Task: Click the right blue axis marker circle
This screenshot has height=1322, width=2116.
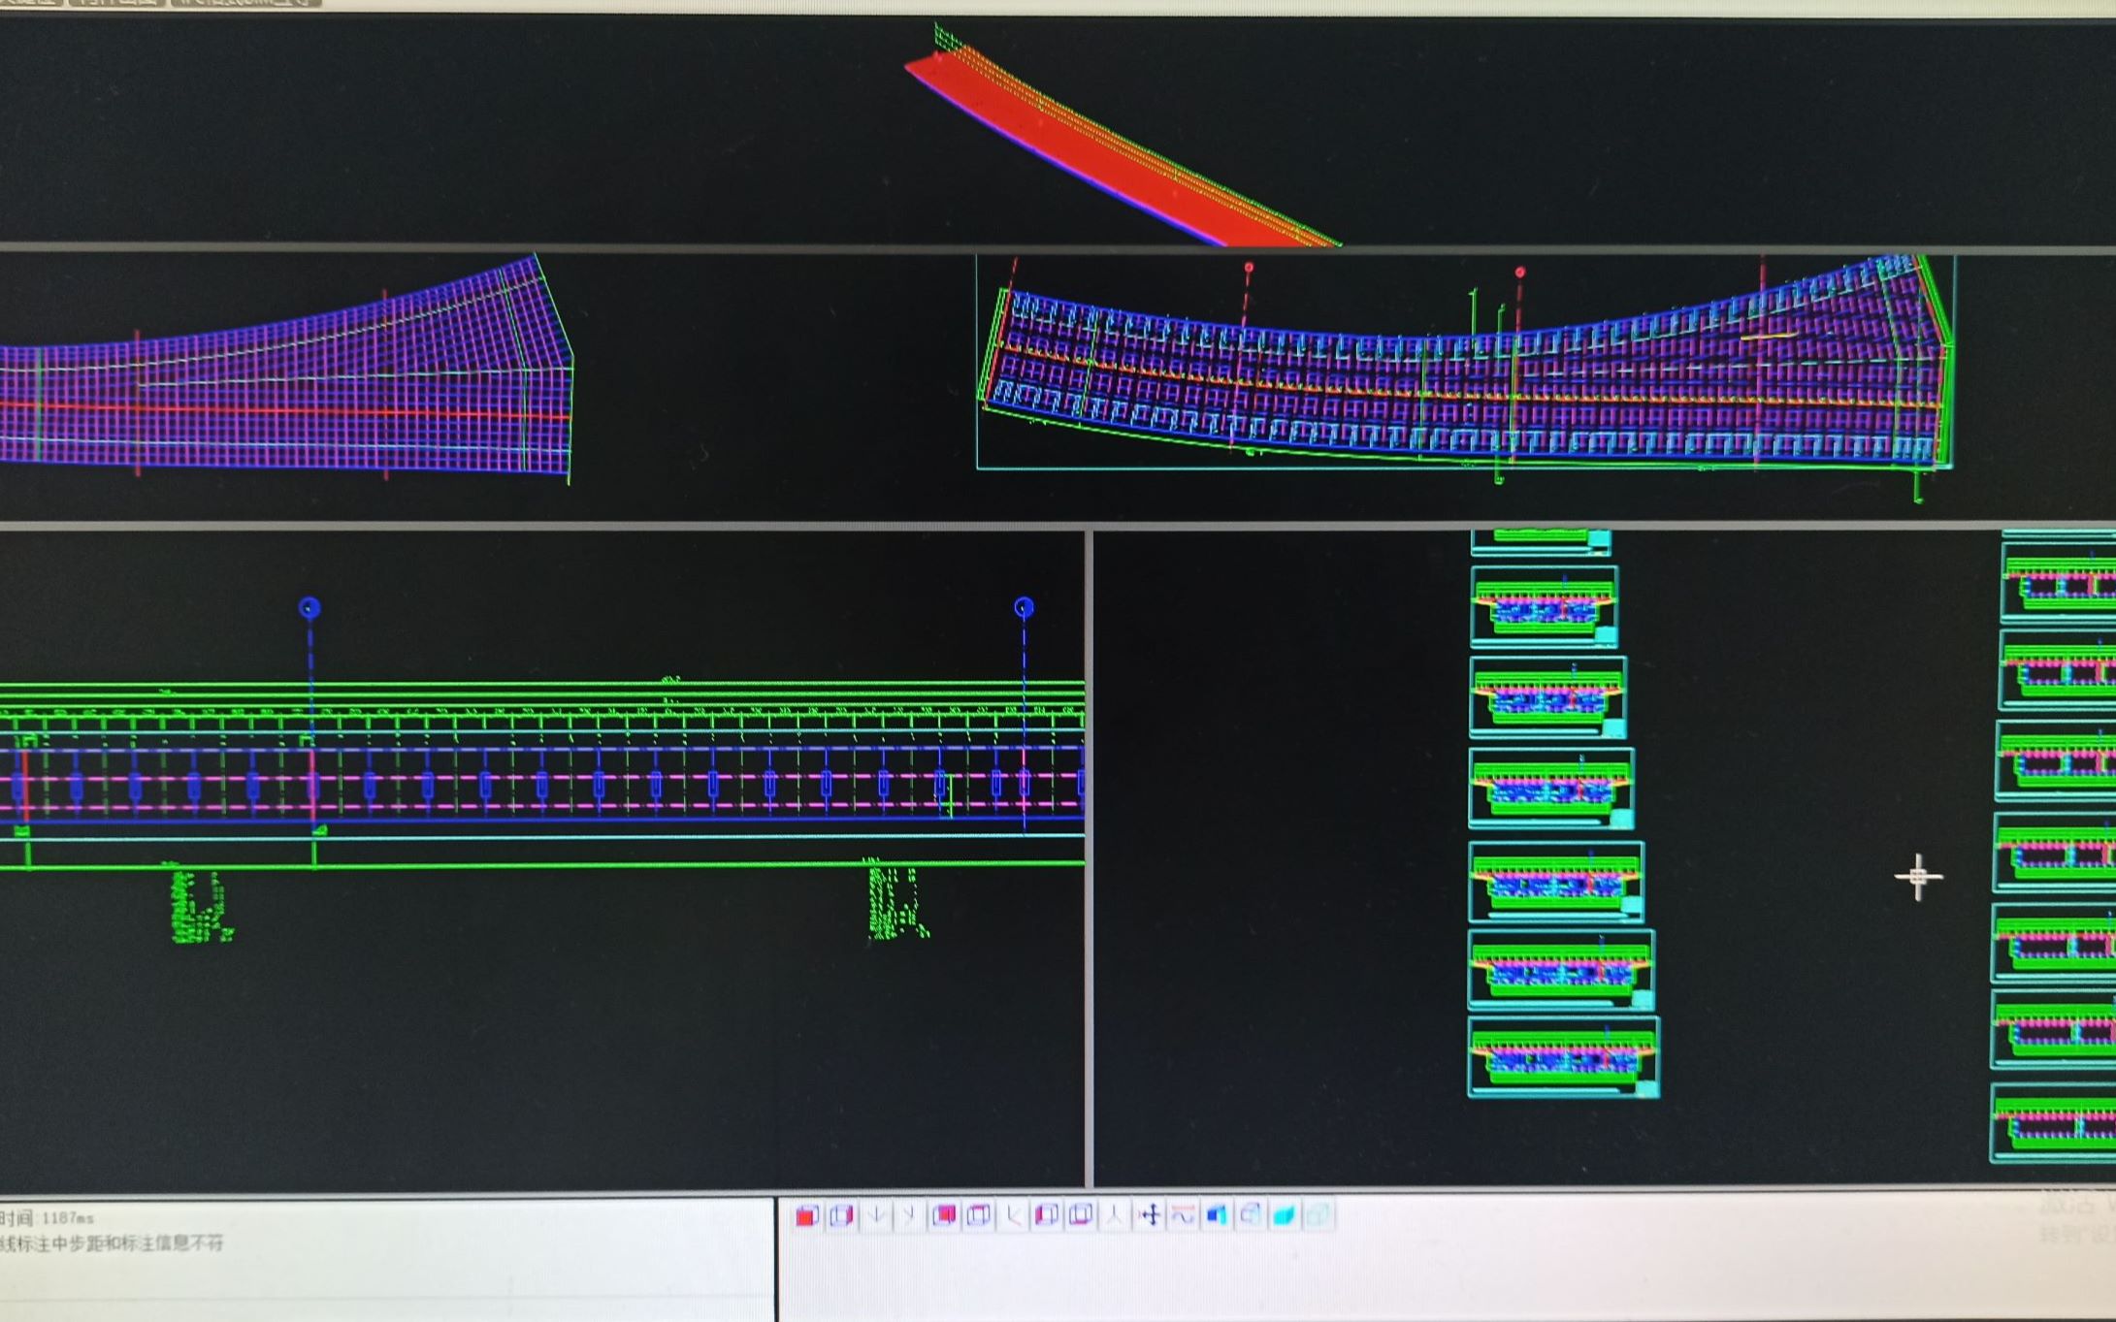Action: pos(1024,608)
